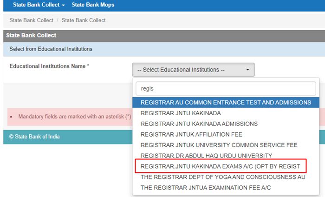Choose REGISTRAR JNTU KAKINADA ADMISSIONS
325x197 pixels.
coord(226,124)
